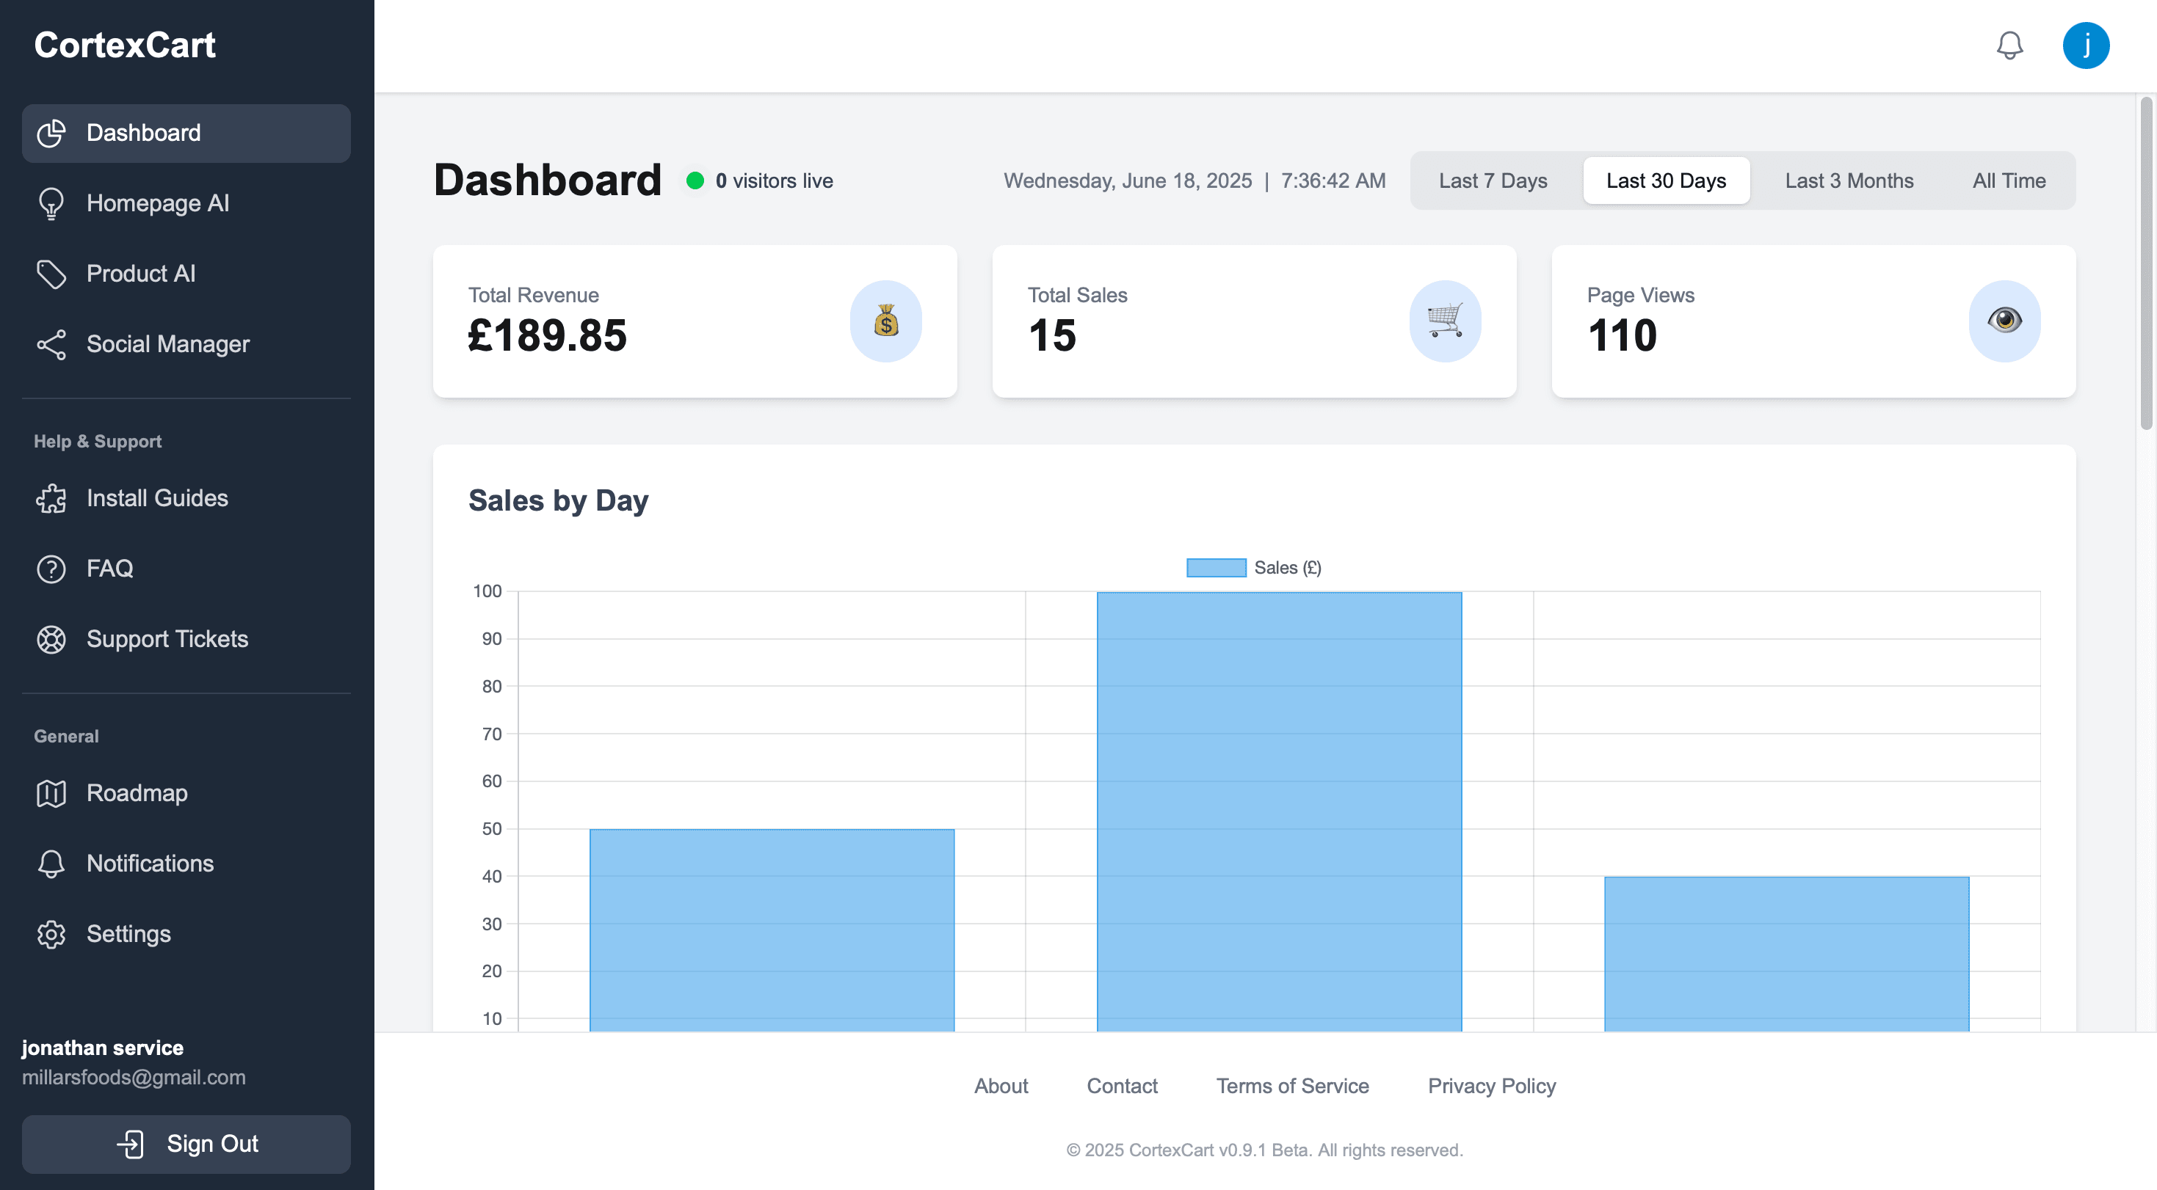Image resolution: width=2157 pixels, height=1190 pixels.
Task: Click the tallest bar in Sales chart
Action: [1280, 811]
